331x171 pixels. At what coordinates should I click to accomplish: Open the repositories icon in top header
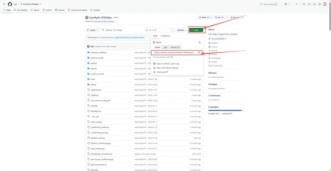(314, 4)
